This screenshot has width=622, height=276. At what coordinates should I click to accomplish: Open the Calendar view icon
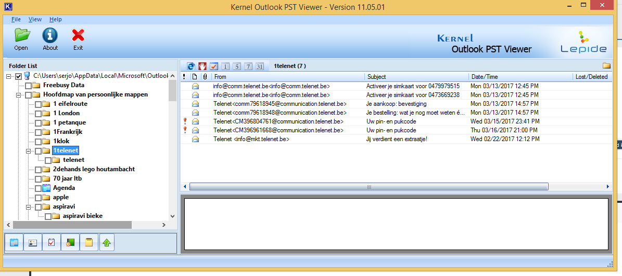coord(14,242)
